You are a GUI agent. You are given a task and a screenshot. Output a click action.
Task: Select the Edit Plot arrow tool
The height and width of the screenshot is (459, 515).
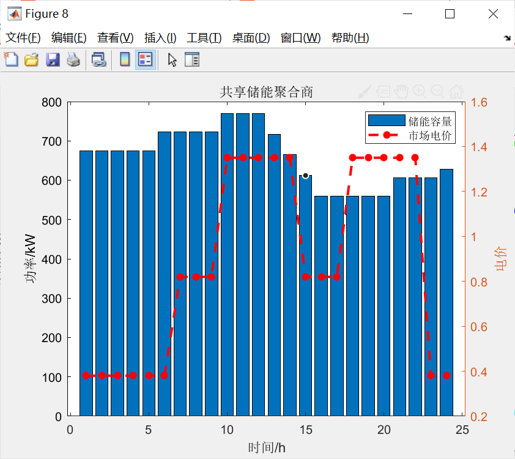click(172, 60)
